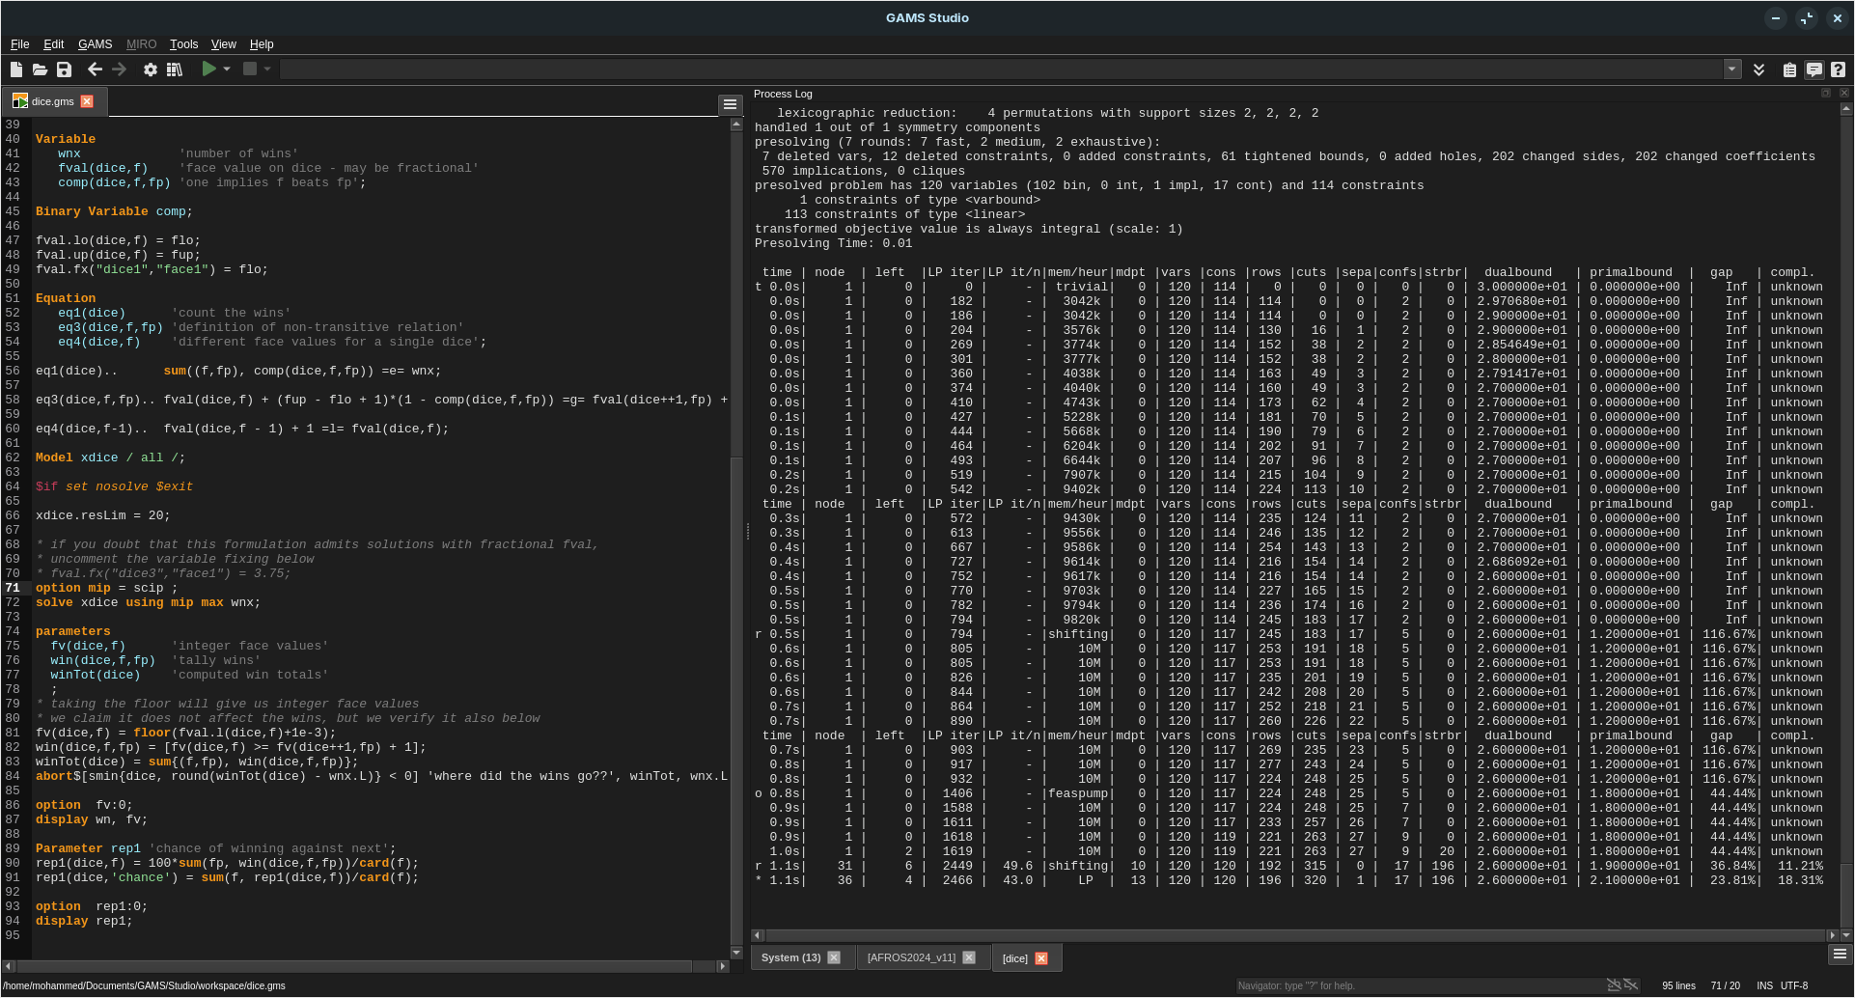Go back with the left arrow
The height and width of the screenshot is (998, 1855).
click(x=95, y=69)
